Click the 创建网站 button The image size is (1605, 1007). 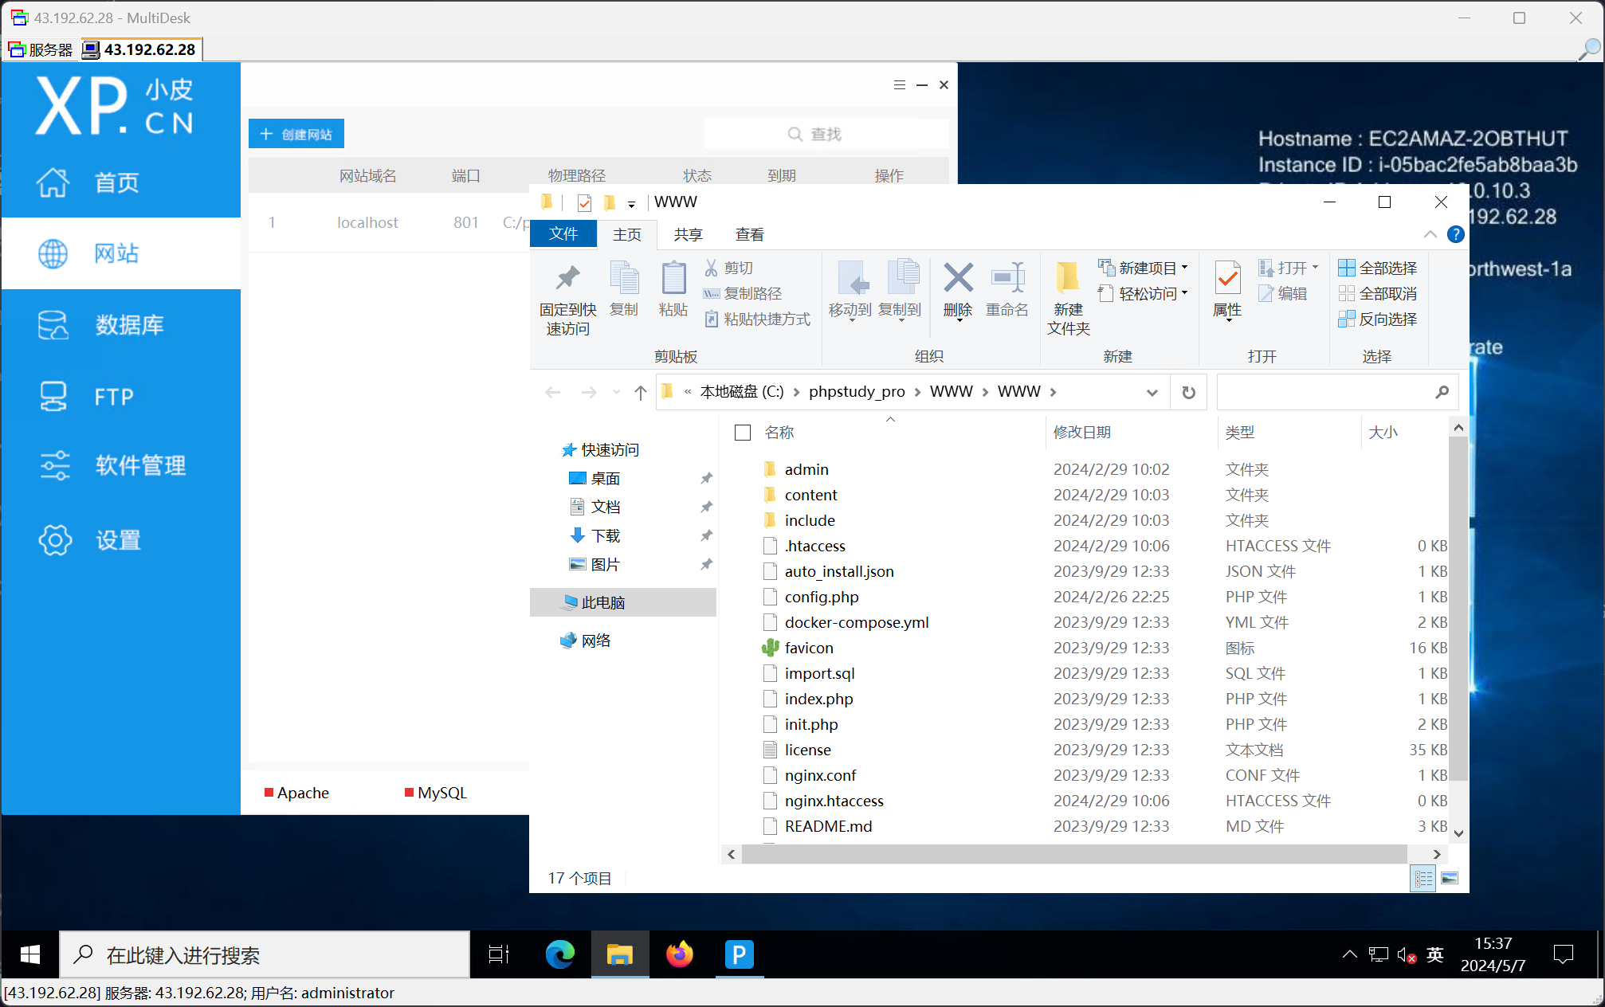point(296,134)
